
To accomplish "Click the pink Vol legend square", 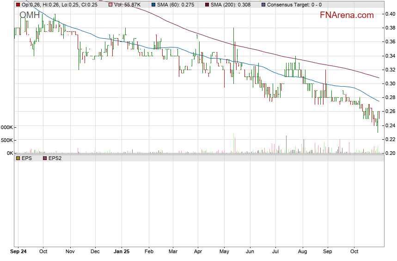I will point(110,5).
